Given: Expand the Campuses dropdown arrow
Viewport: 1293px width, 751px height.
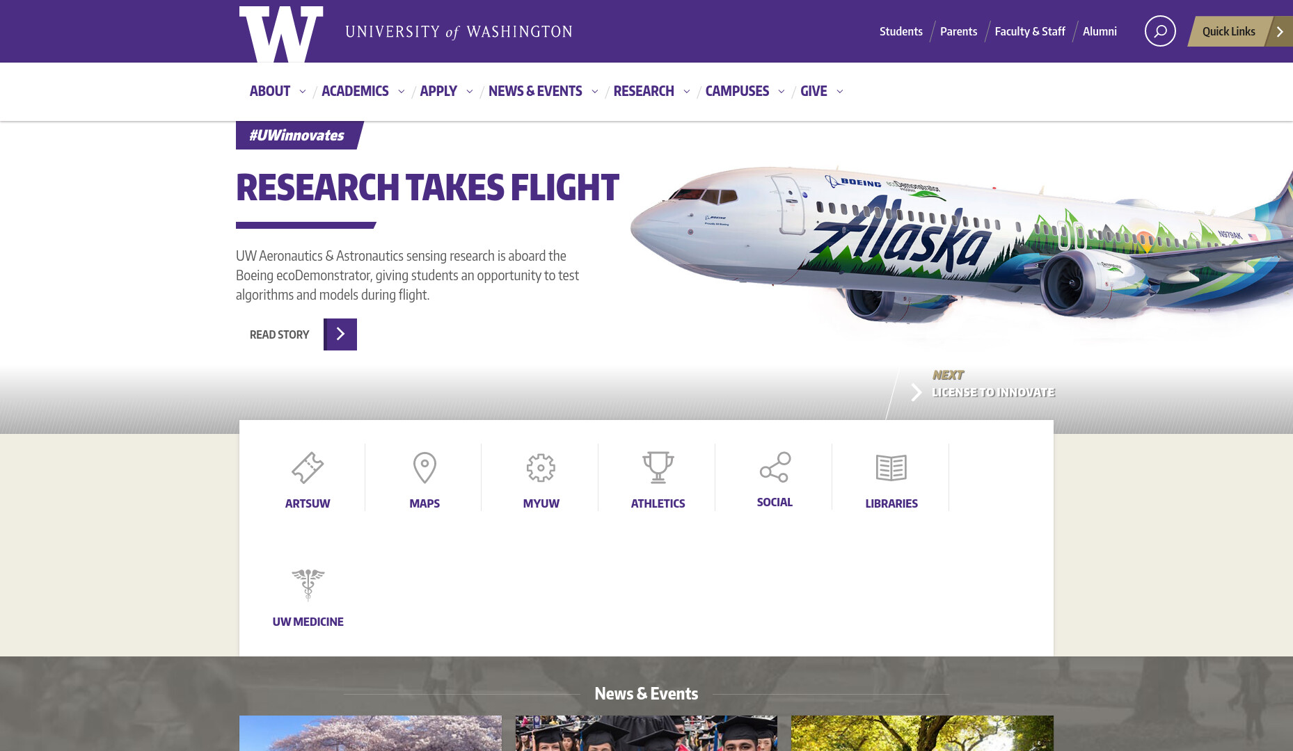Looking at the screenshot, I should [x=782, y=92].
